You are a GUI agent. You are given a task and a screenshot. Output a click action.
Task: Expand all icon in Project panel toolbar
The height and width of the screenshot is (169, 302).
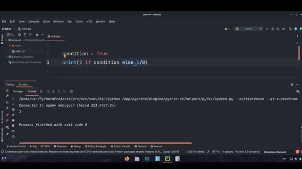[25, 35]
